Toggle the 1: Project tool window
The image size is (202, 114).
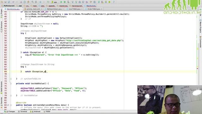1,13
